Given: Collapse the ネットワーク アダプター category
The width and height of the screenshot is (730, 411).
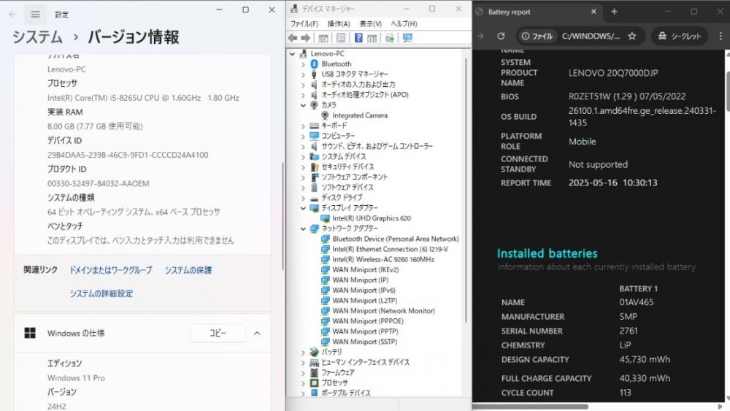Looking at the screenshot, I should pos(303,228).
